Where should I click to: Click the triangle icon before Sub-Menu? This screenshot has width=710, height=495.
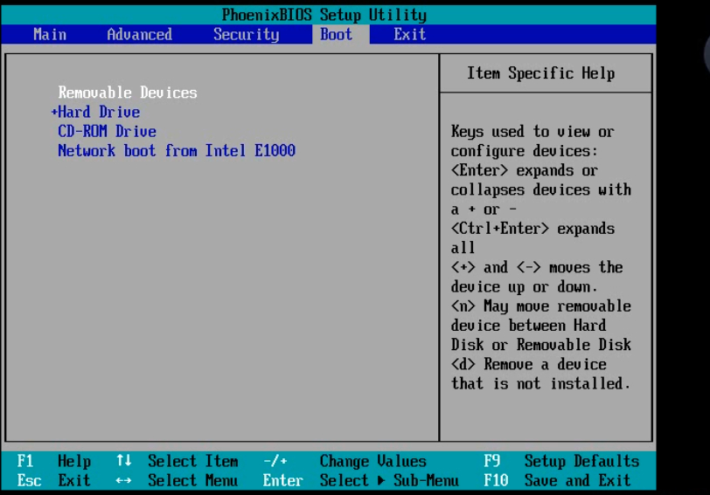click(381, 480)
